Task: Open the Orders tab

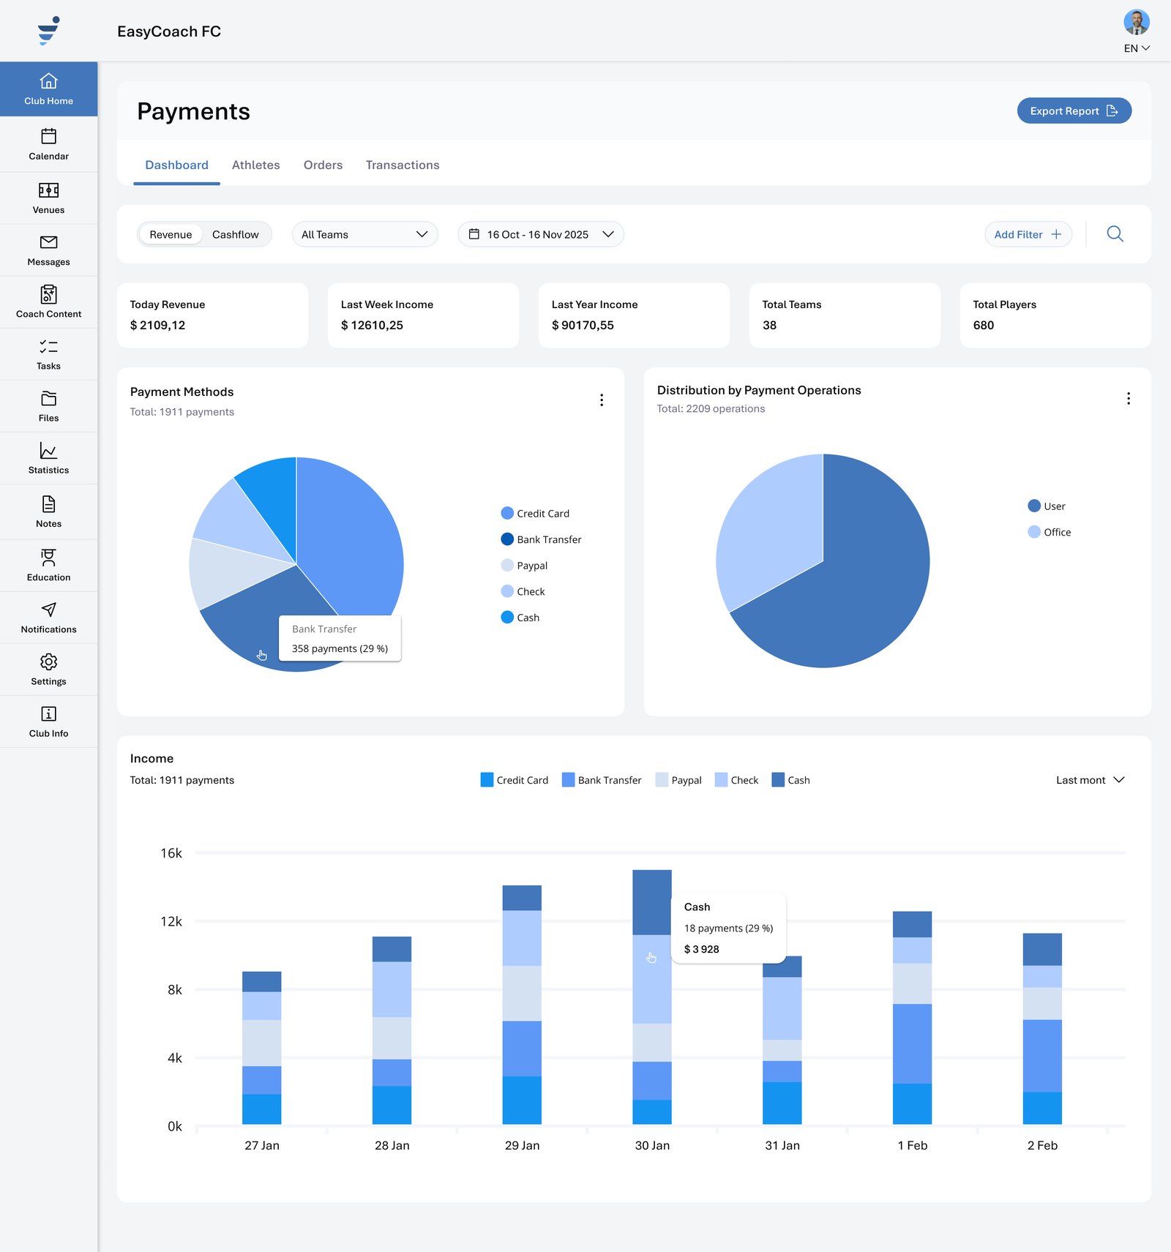Action: pyautogui.click(x=323, y=165)
